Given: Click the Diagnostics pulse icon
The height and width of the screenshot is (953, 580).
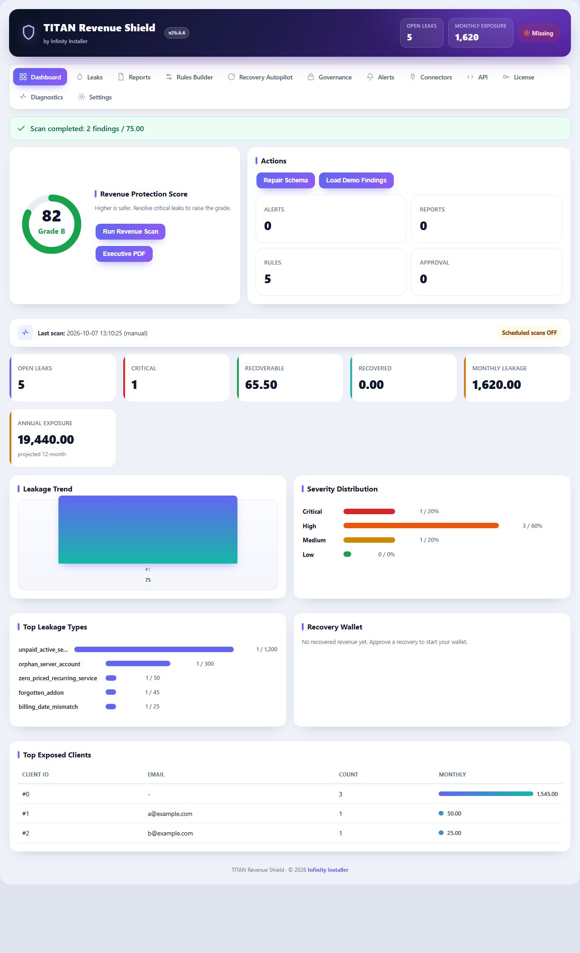Looking at the screenshot, I should (x=23, y=97).
